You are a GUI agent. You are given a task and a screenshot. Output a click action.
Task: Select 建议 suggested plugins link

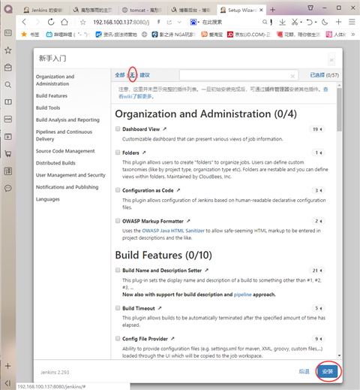point(145,75)
